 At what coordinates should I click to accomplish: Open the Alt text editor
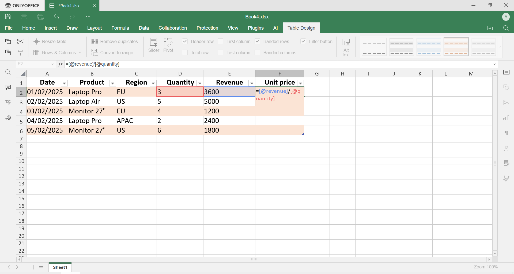(x=346, y=47)
